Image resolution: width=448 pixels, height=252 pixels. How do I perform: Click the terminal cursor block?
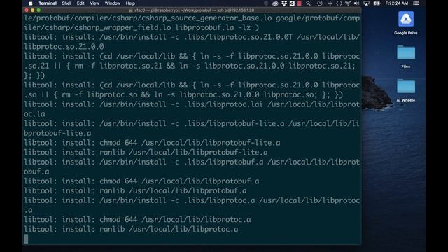(26, 239)
